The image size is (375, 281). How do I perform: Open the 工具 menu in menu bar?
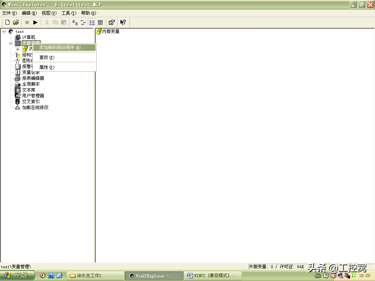[68, 13]
